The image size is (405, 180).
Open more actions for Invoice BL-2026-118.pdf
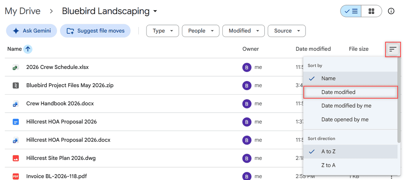(392, 176)
